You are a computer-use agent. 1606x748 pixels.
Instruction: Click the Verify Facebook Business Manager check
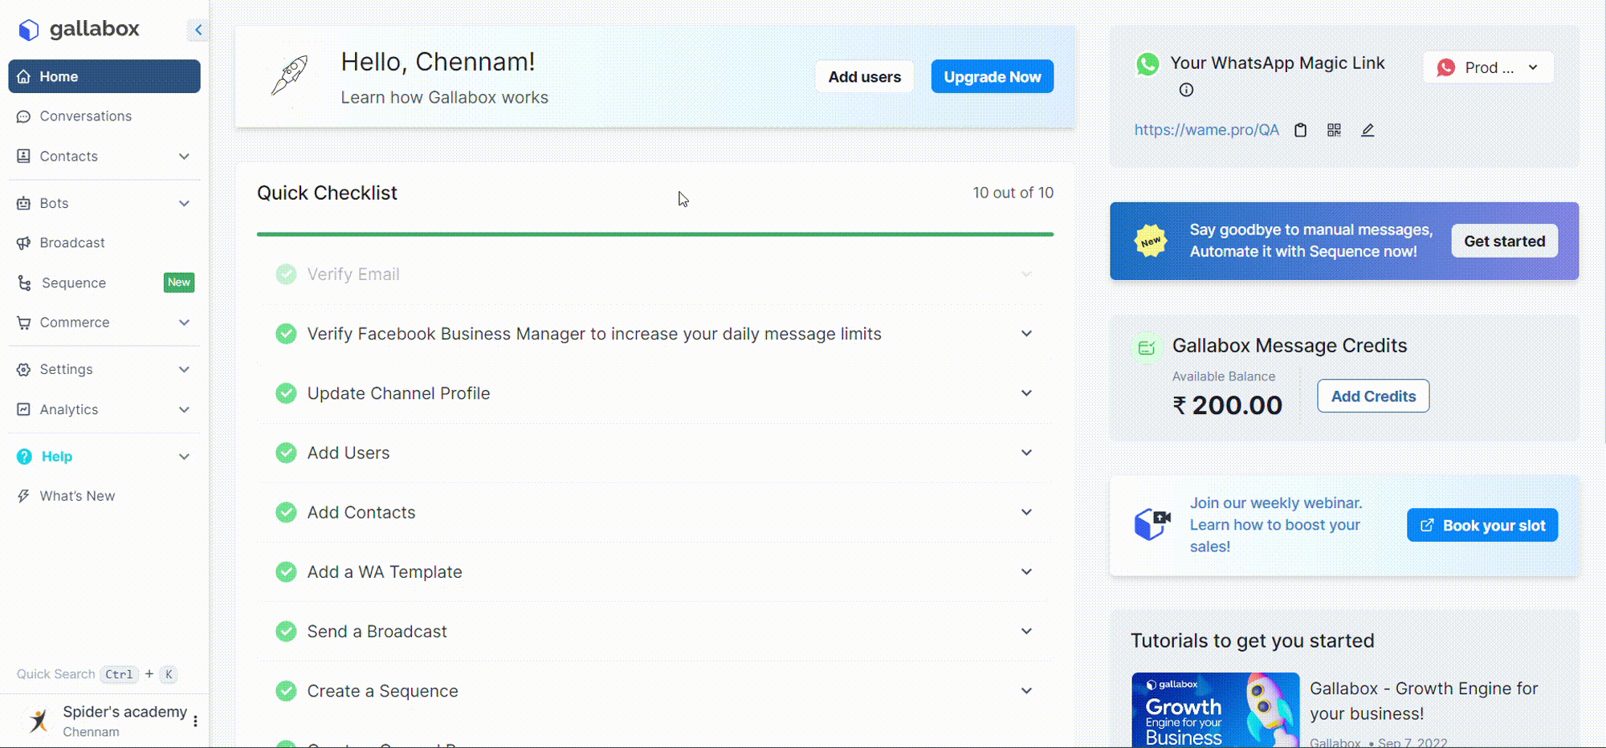pos(286,334)
